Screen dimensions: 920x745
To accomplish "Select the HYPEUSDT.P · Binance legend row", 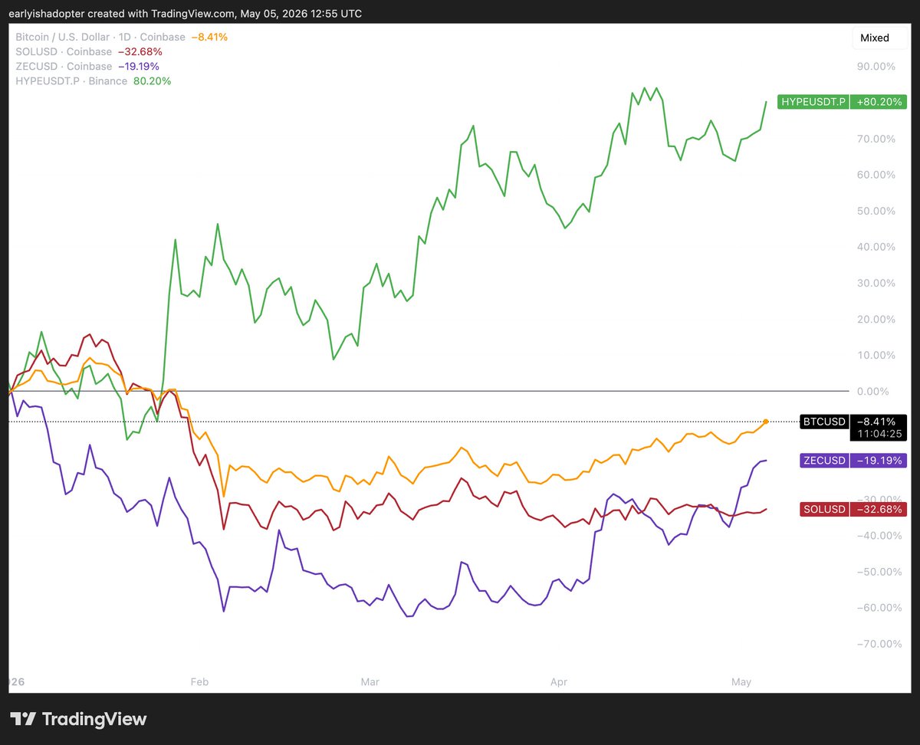I will pyautogui.click(x=94, y=80).
